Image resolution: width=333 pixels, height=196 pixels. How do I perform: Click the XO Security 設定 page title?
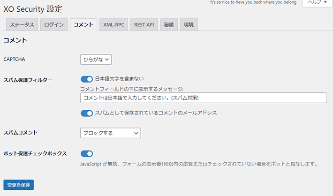coord(33,9)
